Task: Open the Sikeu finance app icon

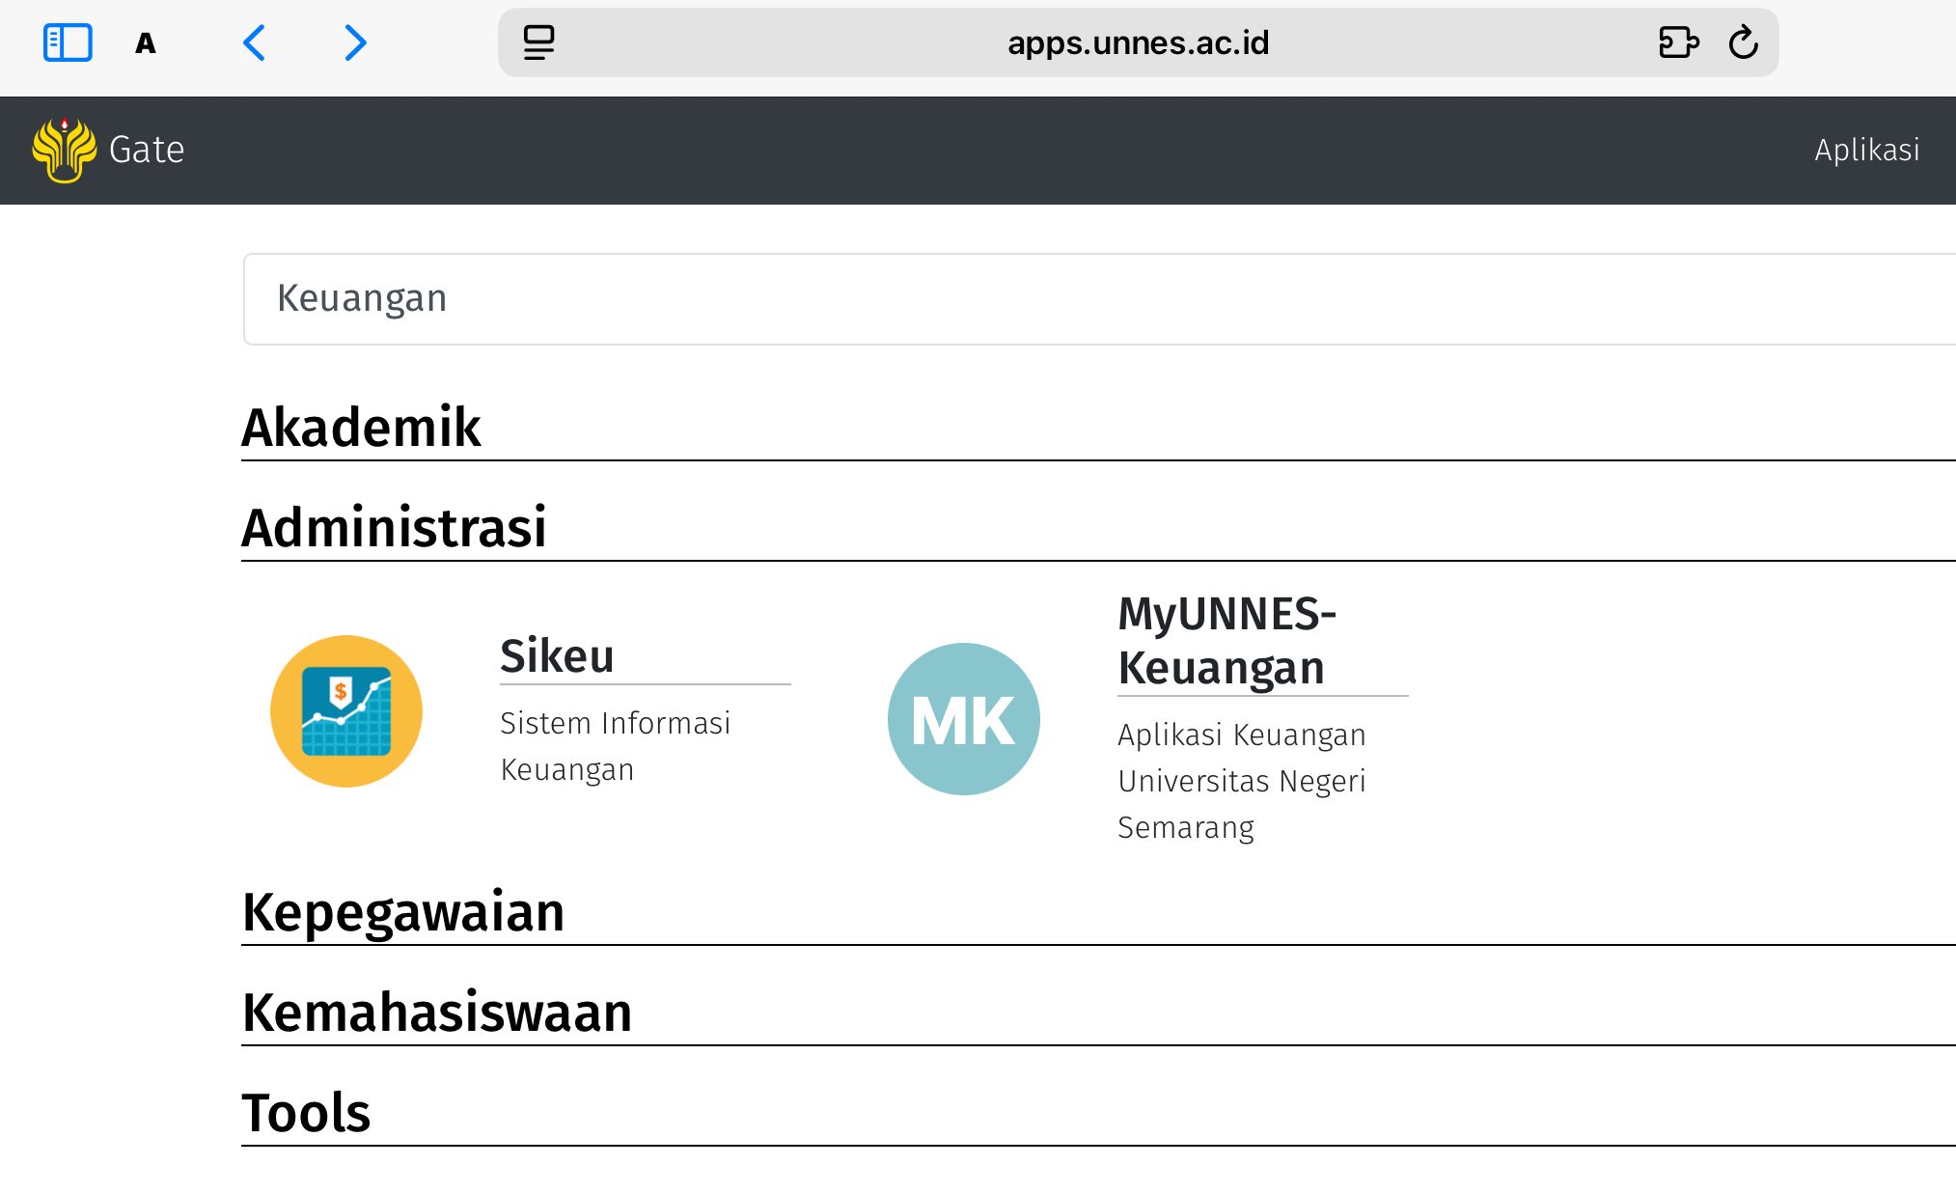Action: [x=346, y=711]
